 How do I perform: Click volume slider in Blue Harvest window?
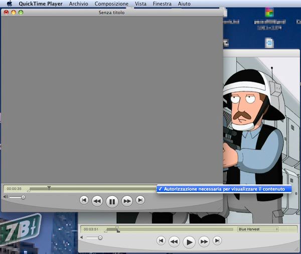click(93, 237)
